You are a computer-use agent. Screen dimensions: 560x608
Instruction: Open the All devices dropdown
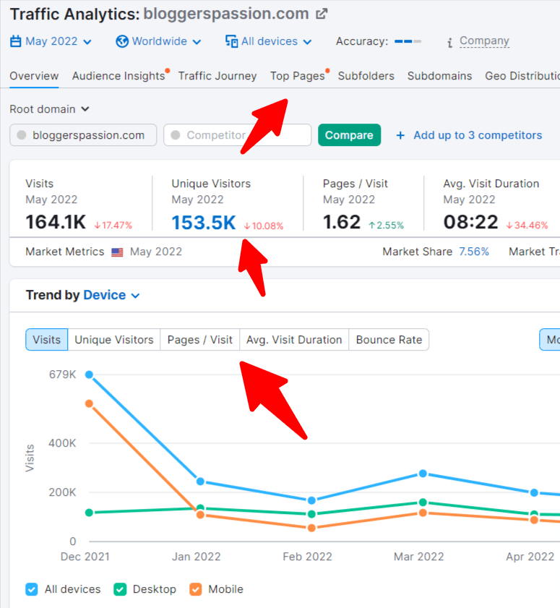(269, 41)
